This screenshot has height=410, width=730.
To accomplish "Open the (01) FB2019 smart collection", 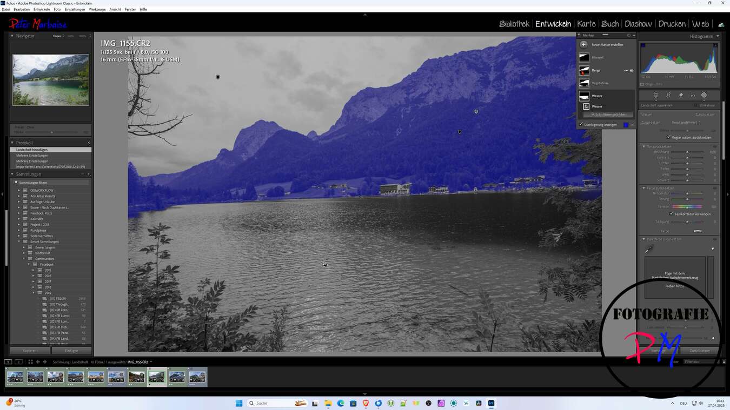I will click(x=58, y=298).
